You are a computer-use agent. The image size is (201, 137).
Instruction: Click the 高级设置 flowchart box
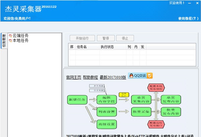tap(107, 124)
